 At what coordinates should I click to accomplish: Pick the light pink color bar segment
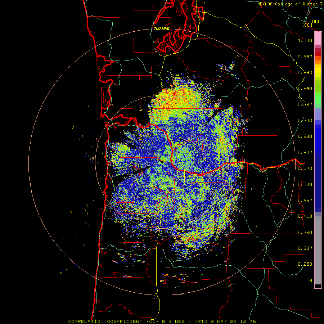click(x=318, y=39)
